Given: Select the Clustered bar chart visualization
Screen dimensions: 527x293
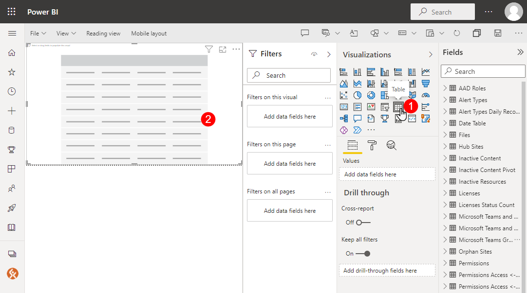Looking at the screenshot, I should tap(371, 72).
